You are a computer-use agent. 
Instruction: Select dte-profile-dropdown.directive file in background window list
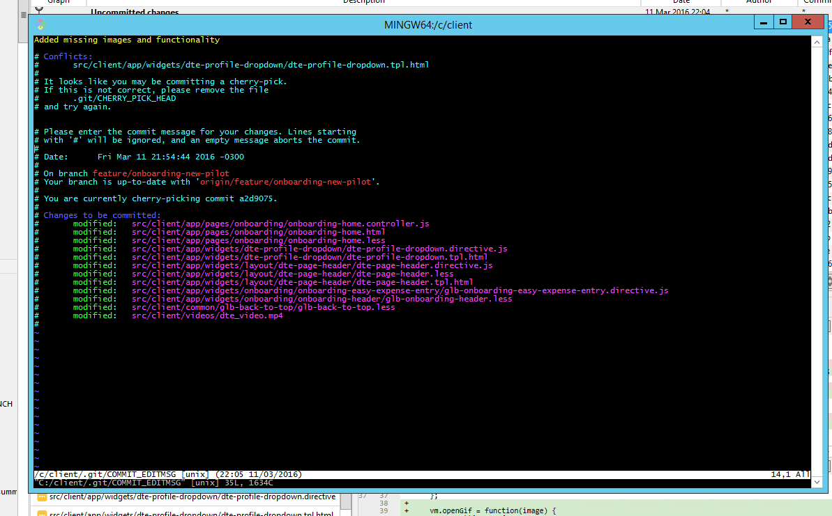click(x=192, y=497)
